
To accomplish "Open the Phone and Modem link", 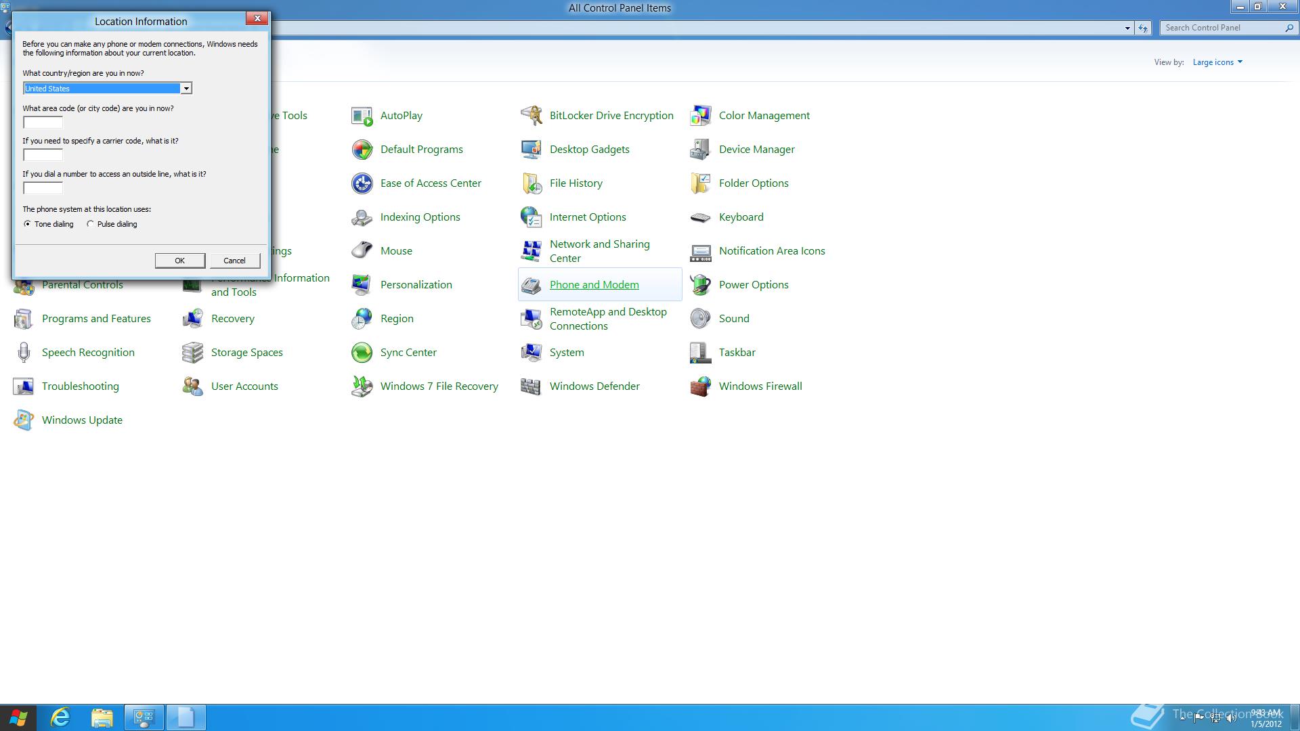I will pyautogui.click(x=594, y=285).
